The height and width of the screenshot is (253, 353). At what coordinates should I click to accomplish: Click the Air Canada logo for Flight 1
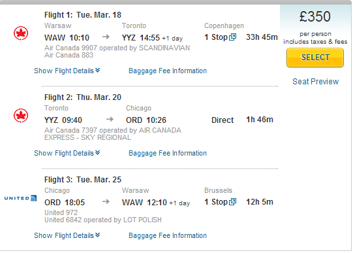pos(21,33)
